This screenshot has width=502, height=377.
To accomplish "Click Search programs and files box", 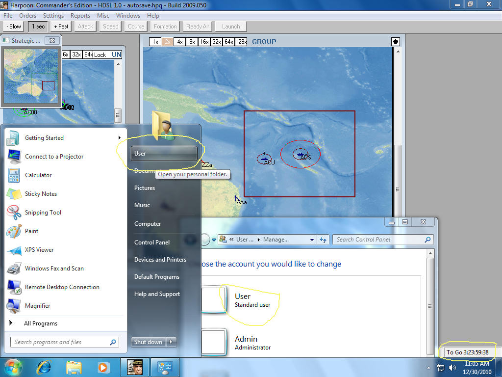I will [x=64, y=342].
